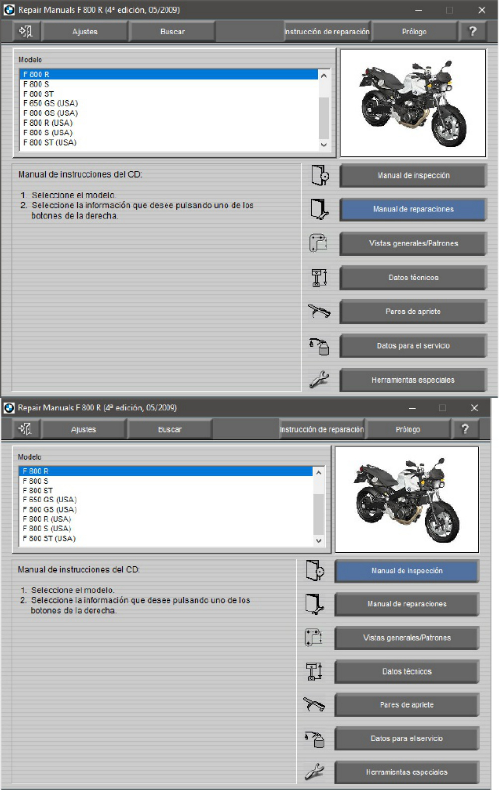
Task: Click overview/patterns icon in upper window
Action: (319, 243)
